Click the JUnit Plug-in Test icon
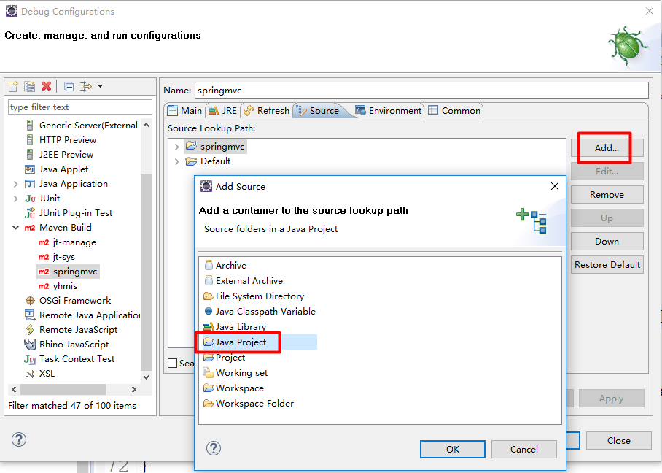The height and width of the screenshot is (473, 662). [x=30, y=213]
